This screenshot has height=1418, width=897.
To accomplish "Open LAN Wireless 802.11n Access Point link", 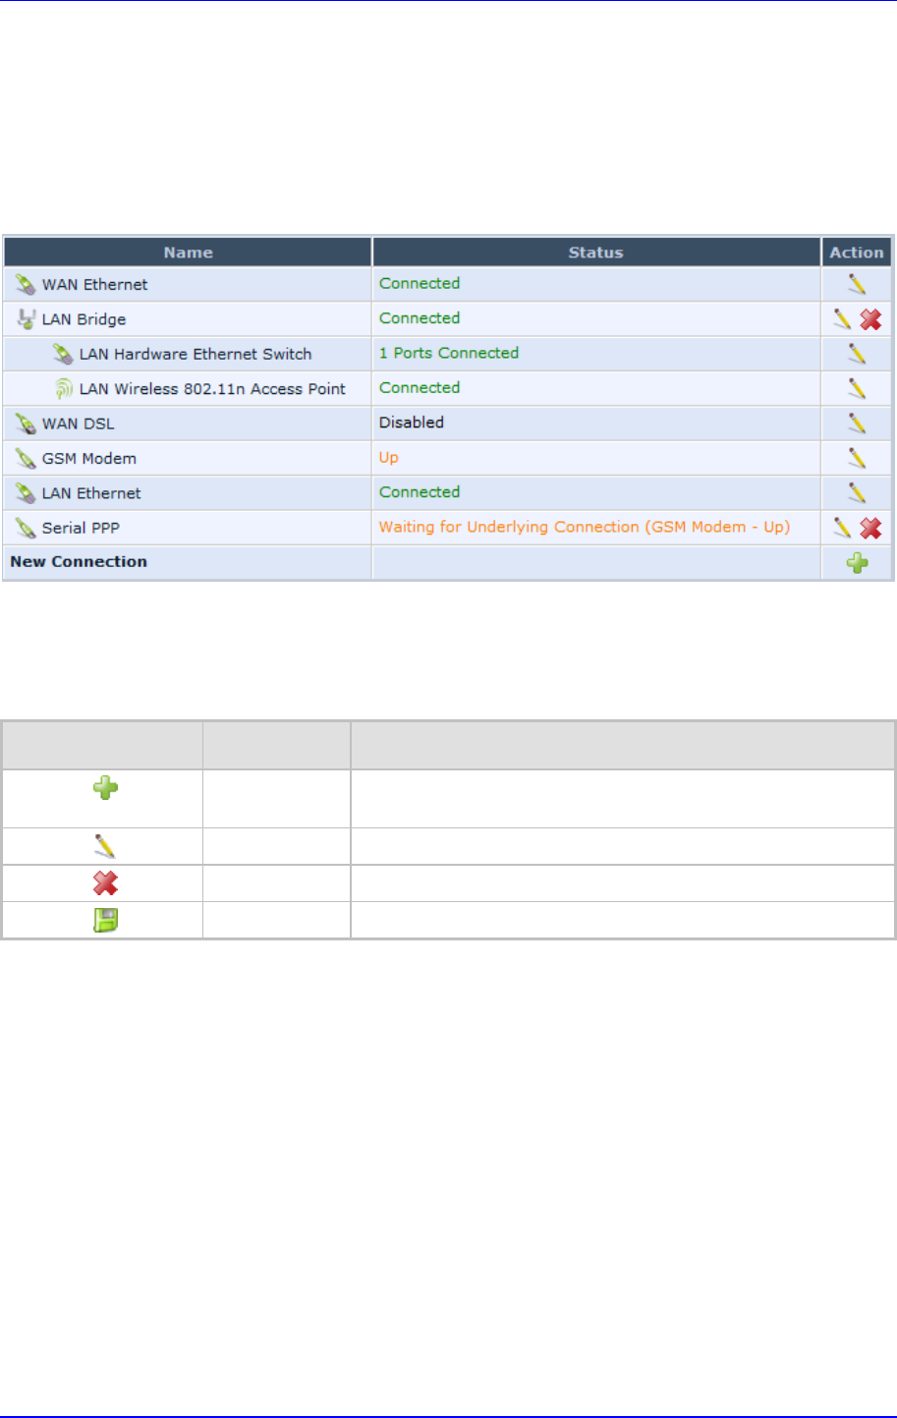I will 212,389.
